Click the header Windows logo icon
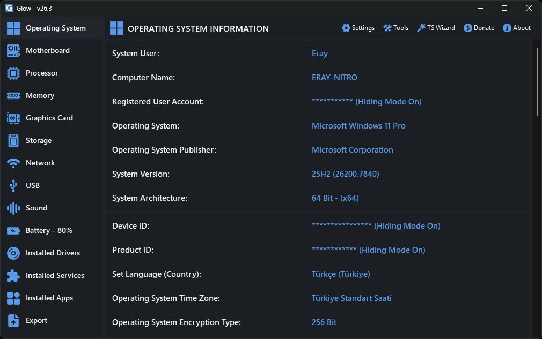 (116, 28)
